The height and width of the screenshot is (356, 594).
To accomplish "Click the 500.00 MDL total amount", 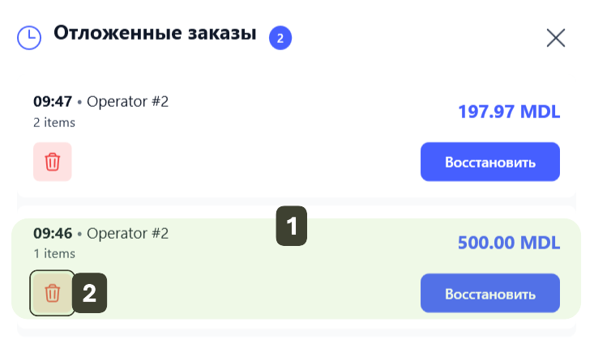I will coord(509,242).
